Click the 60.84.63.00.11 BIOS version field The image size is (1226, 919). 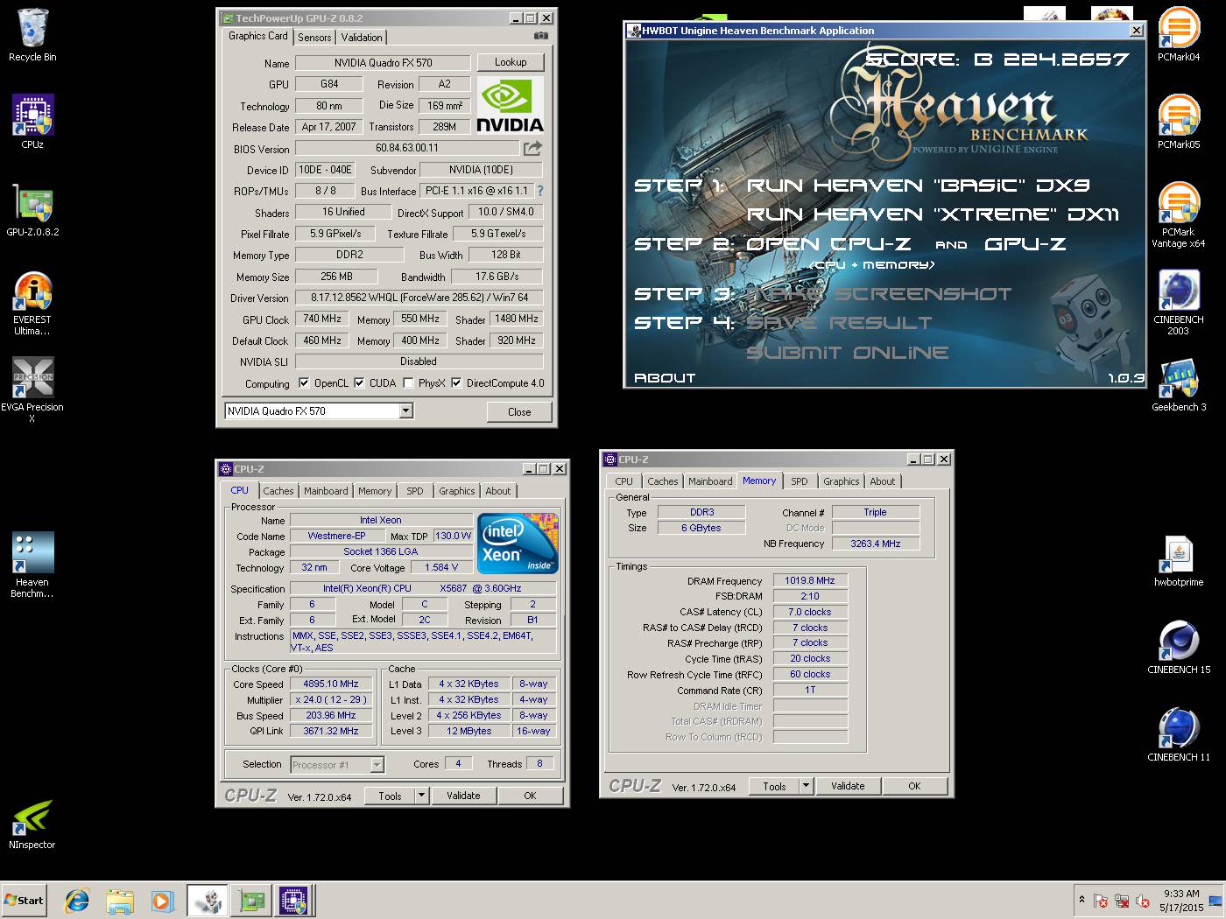(x=407, y=148)
